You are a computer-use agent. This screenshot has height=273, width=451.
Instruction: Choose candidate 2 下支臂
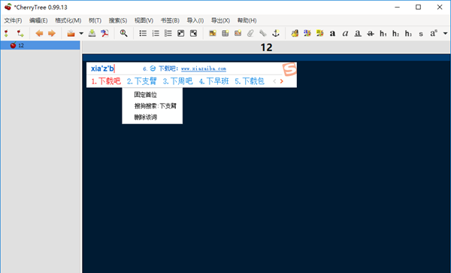pos(142,81)
